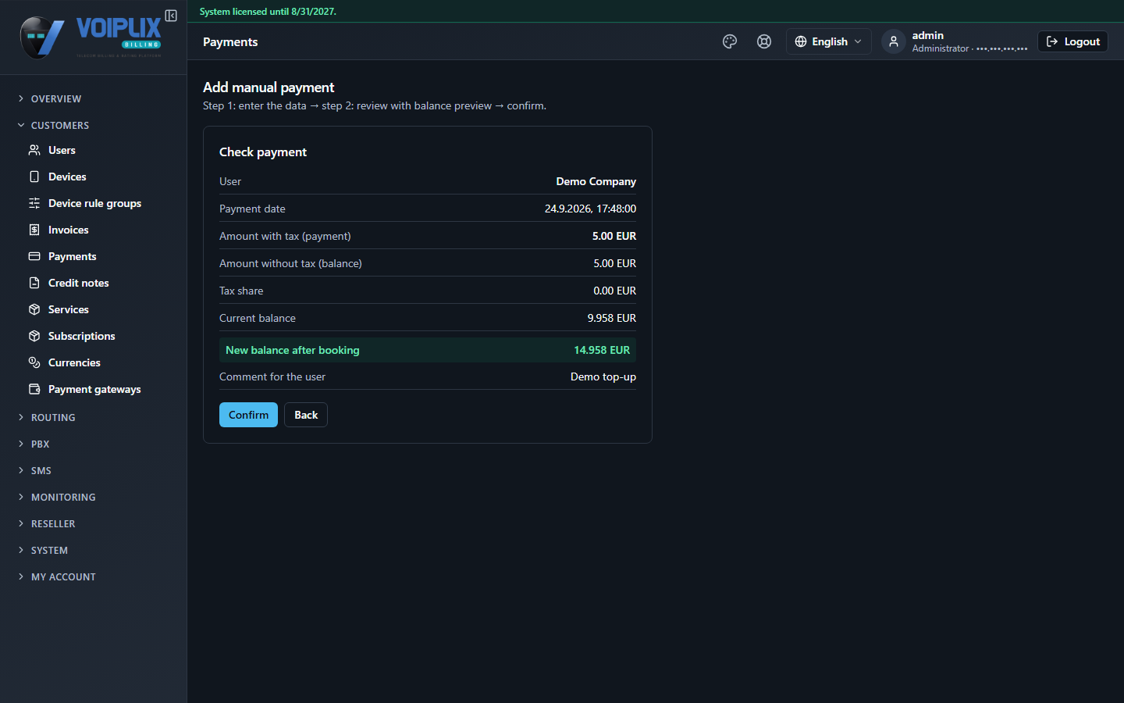This screenshot has width=1124, height=703.
Task: Open Payment gateways menu item
Action: [x=94, y=389]
